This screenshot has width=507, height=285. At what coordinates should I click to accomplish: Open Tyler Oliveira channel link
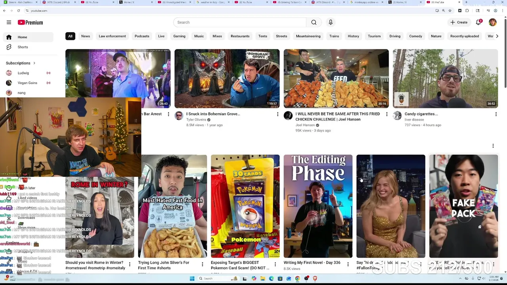[x=196, y=120]
